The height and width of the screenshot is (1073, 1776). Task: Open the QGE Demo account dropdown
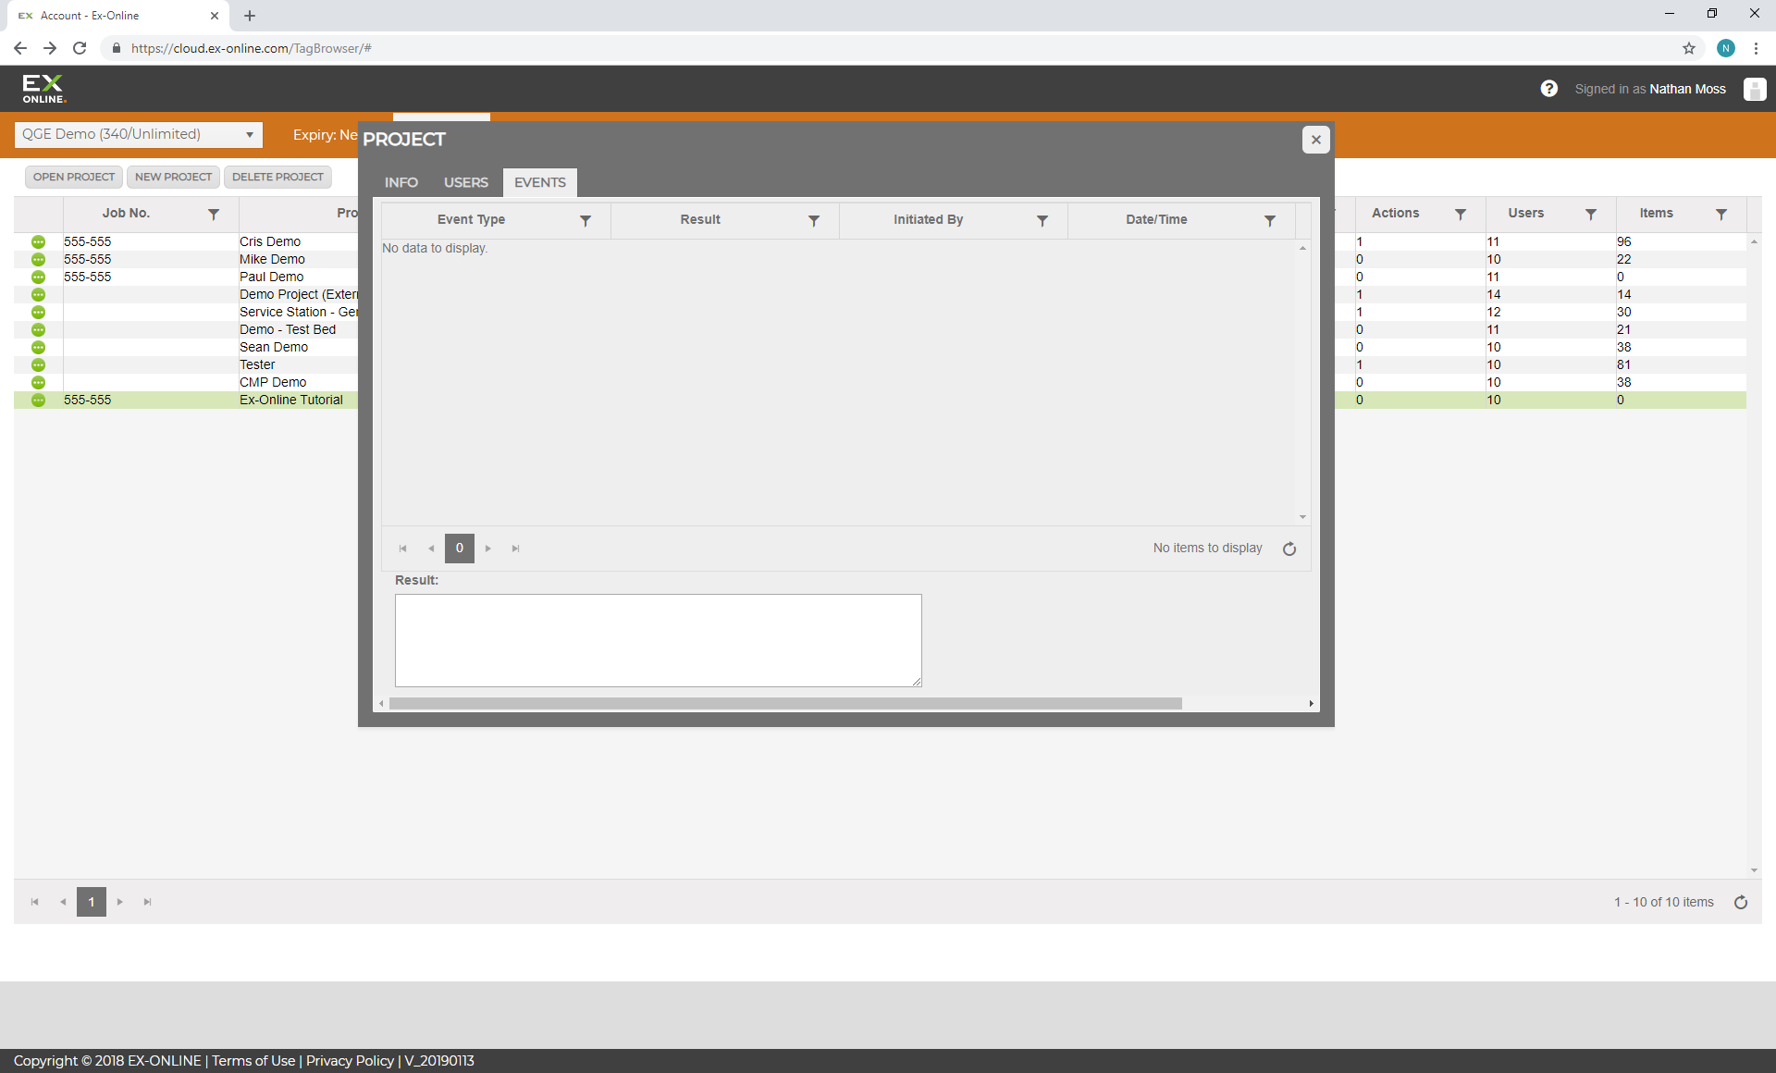pos(139,134)
